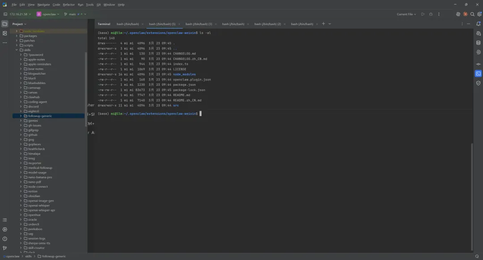
Task: Click node_modules in terminal listing
Action: tap(184, 75)
